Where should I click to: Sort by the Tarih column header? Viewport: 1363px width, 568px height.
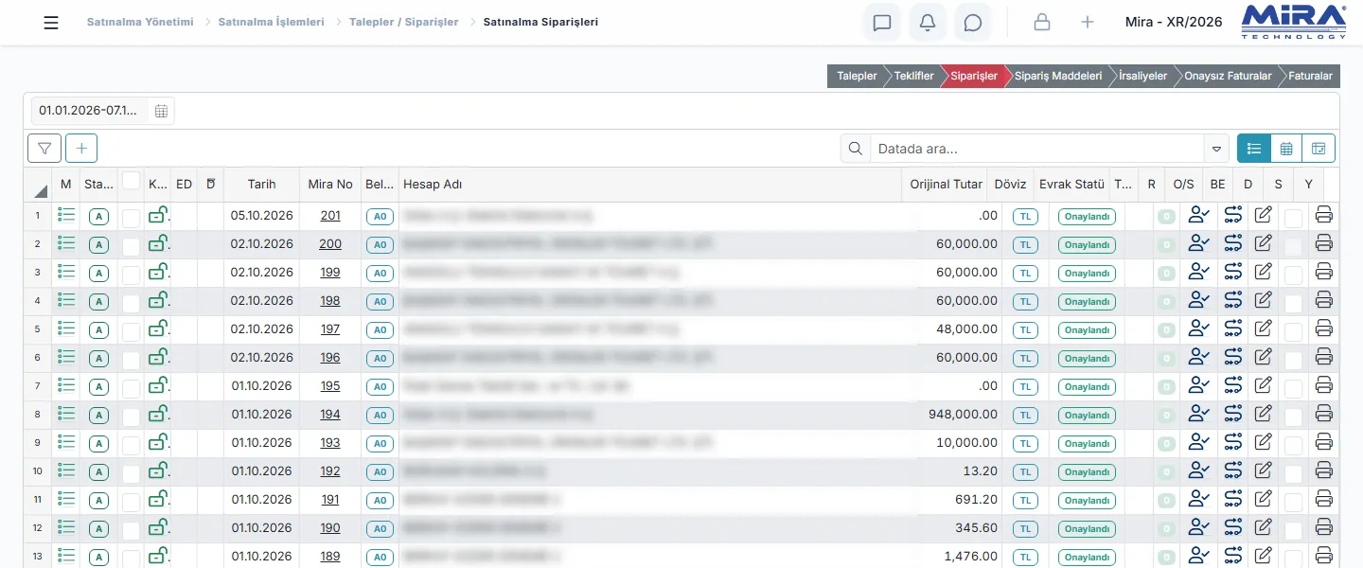261,185
